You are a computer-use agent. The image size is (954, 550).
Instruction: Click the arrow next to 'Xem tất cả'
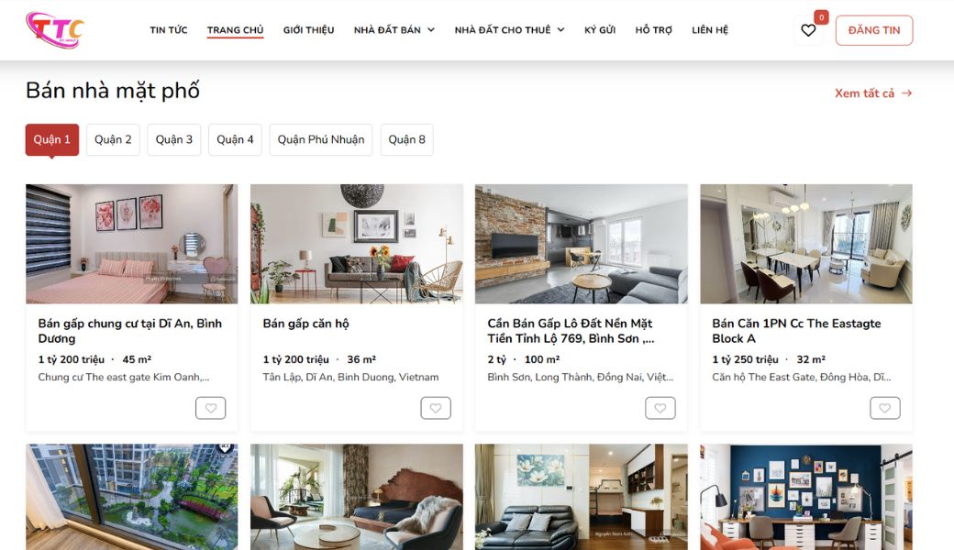pos(906,93)
